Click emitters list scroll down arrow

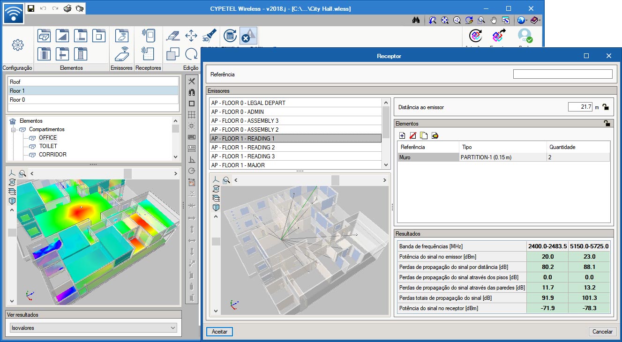[386, 165]
